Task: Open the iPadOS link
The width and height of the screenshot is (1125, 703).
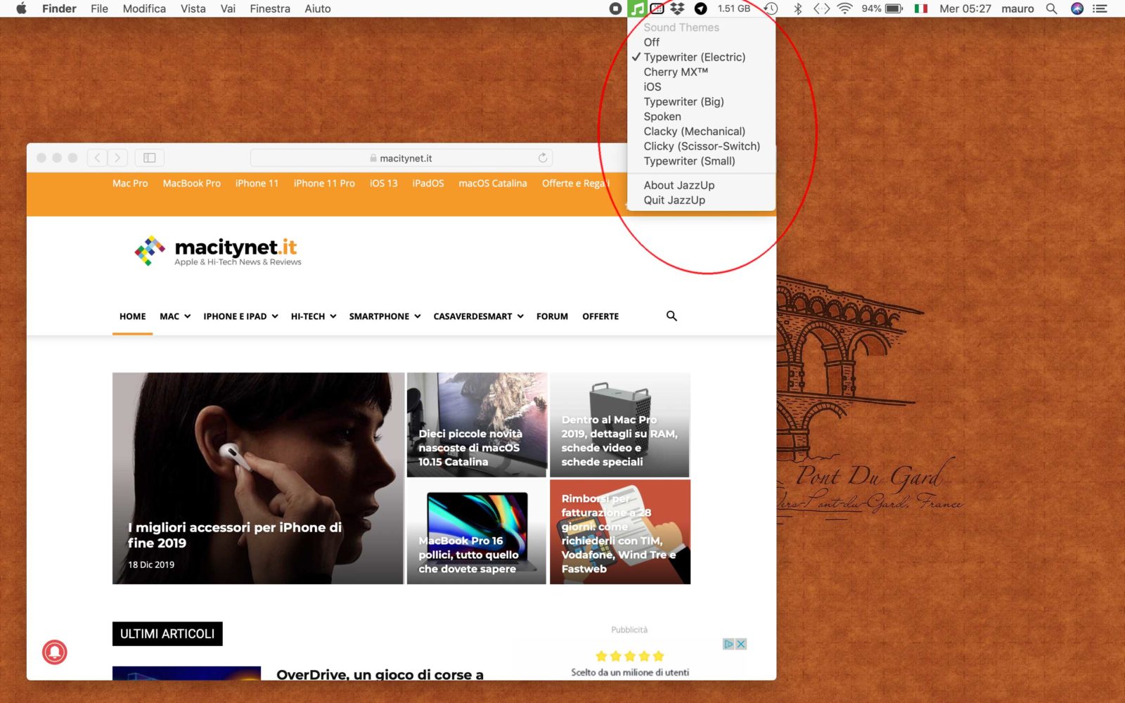Action: 428,183
